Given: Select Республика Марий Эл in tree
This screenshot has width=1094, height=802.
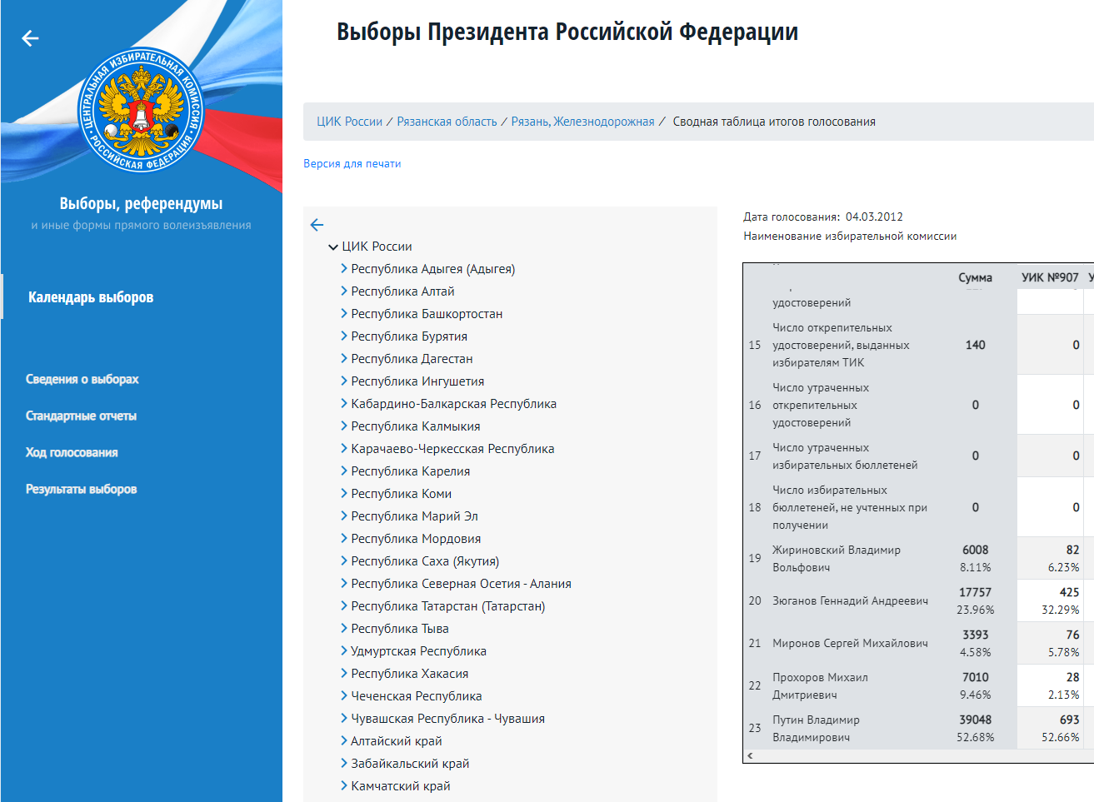Looking at the screenshot, I should coord(415,516).
